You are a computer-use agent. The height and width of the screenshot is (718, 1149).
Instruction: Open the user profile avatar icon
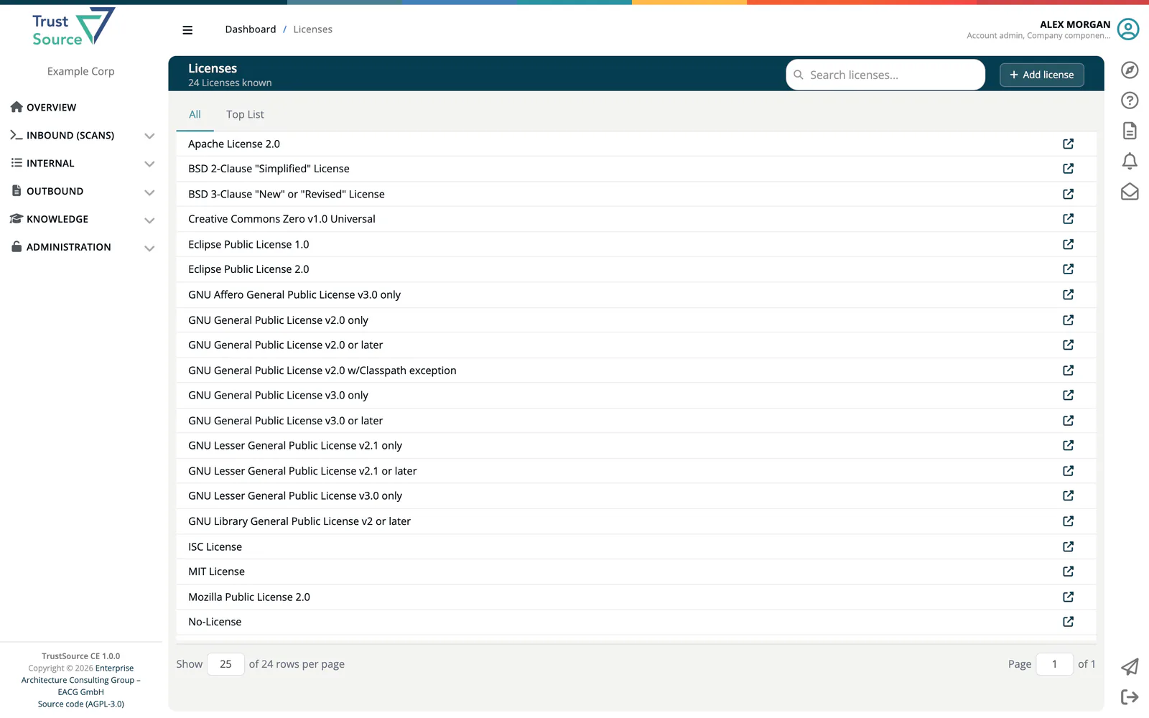[x=1128, y=29]
